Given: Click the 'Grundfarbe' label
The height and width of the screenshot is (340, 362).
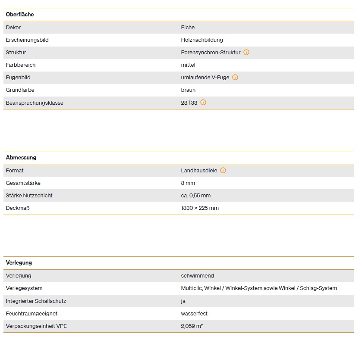Looking at the screenshot, I should tap(20, 90).
